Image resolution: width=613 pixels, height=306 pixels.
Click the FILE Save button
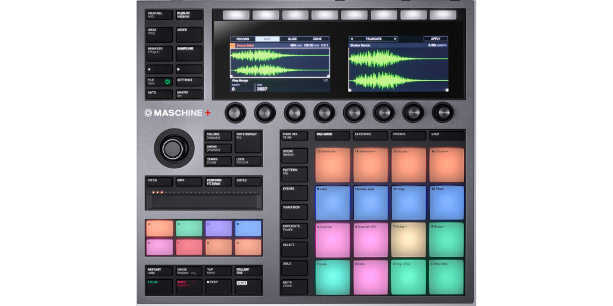click(159, 81)
